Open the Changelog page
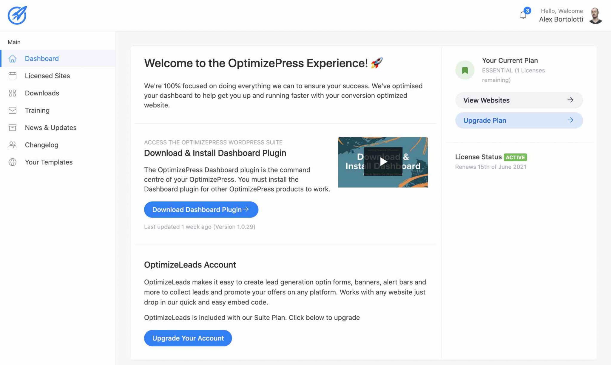Viewport: 611px width, 365px height. tap(41, 145)
